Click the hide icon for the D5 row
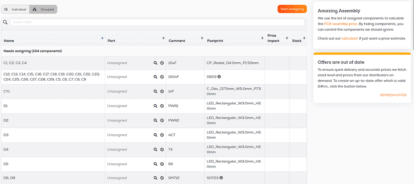The image size is (414, 184). coord(162,164)
